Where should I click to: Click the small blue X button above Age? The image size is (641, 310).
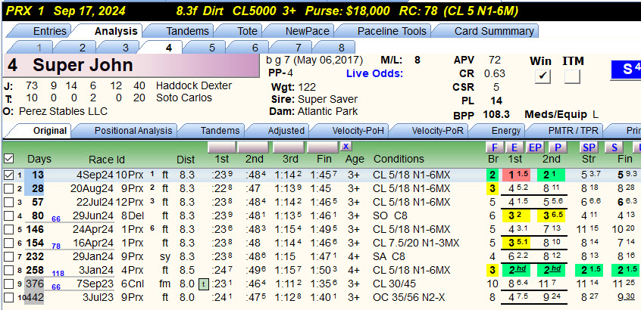346,146
